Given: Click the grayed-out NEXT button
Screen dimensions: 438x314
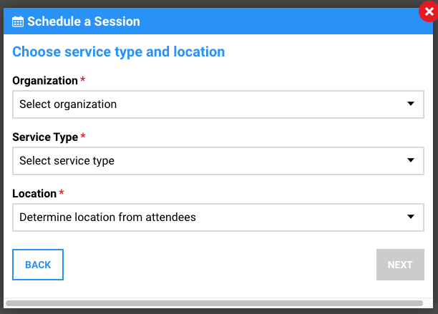Looking at the screenshot, I should (x=400, y=265).
